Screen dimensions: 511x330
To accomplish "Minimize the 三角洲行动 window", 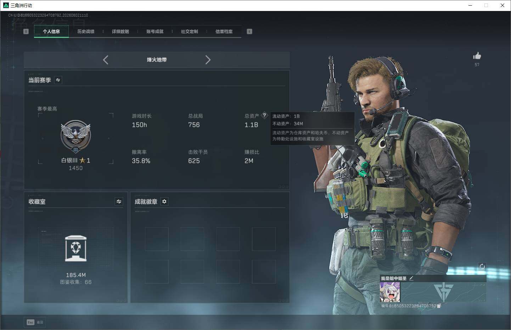I will [470, 5].
